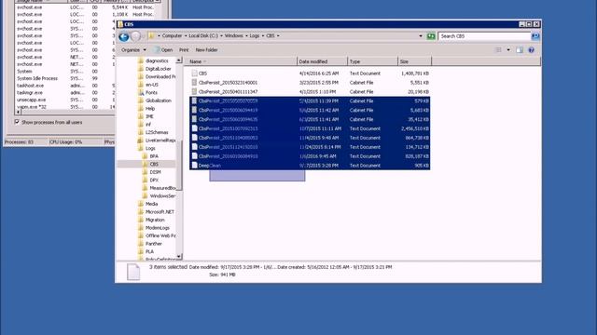Click the blue Back navigation arrow
This screenshot has height=335, width=597.
pyautogui.click(x=123, y=36)
